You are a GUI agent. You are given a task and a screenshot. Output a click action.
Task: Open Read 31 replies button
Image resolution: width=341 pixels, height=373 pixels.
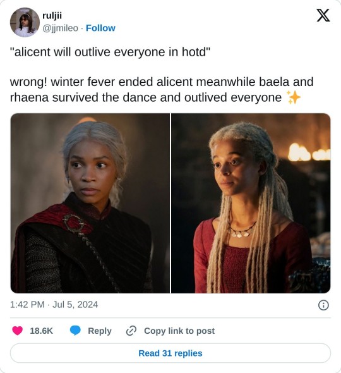[x=170, y=353]
